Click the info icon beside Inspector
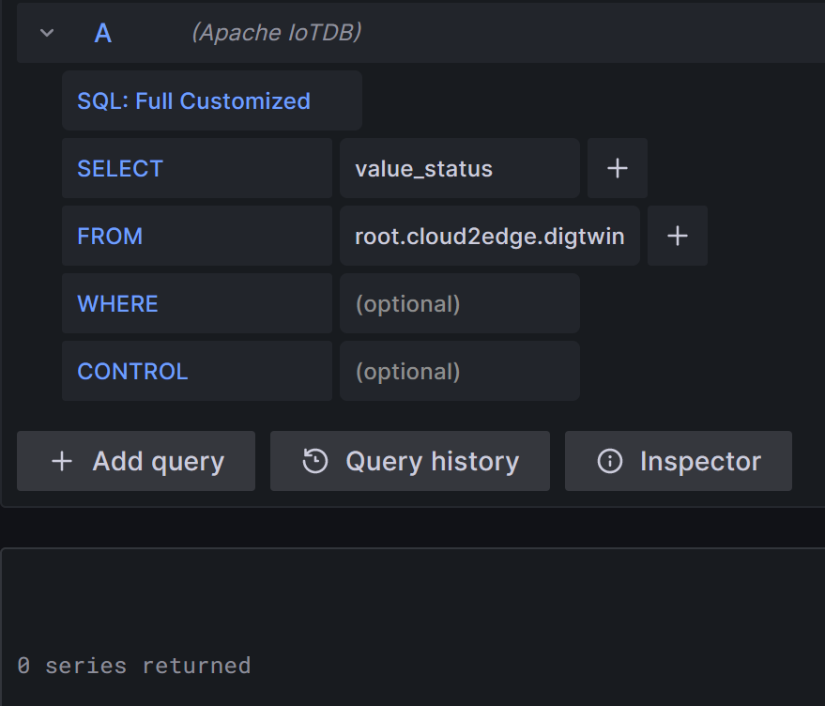This screenshot has width=825, height=706. [x=610, y=461]
